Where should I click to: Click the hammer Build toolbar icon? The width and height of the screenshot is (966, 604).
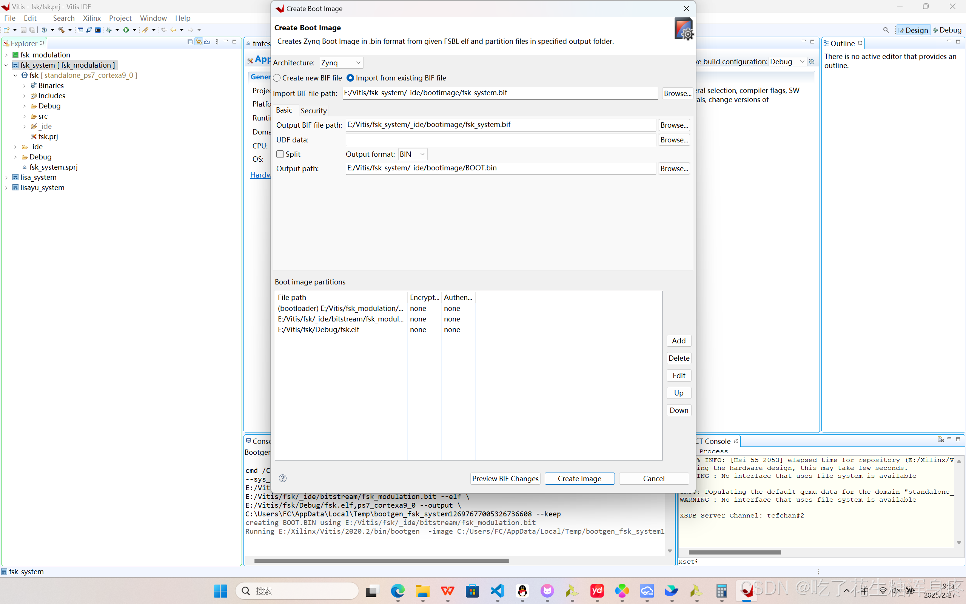click(62, 30)
